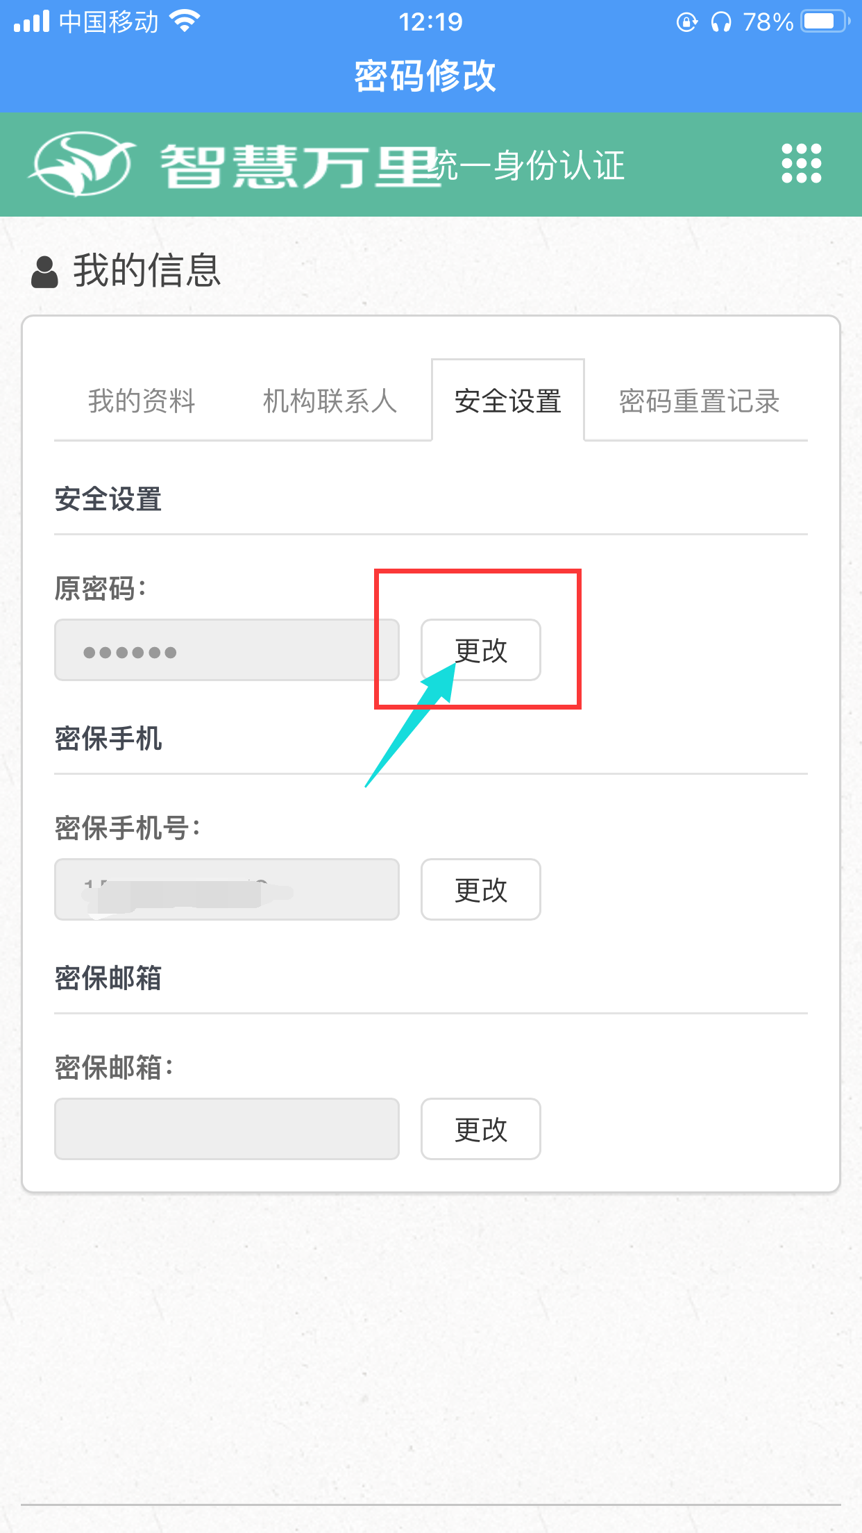
Task: Click the 密保手机号 phone number field
Action: [x=226, y=889]
